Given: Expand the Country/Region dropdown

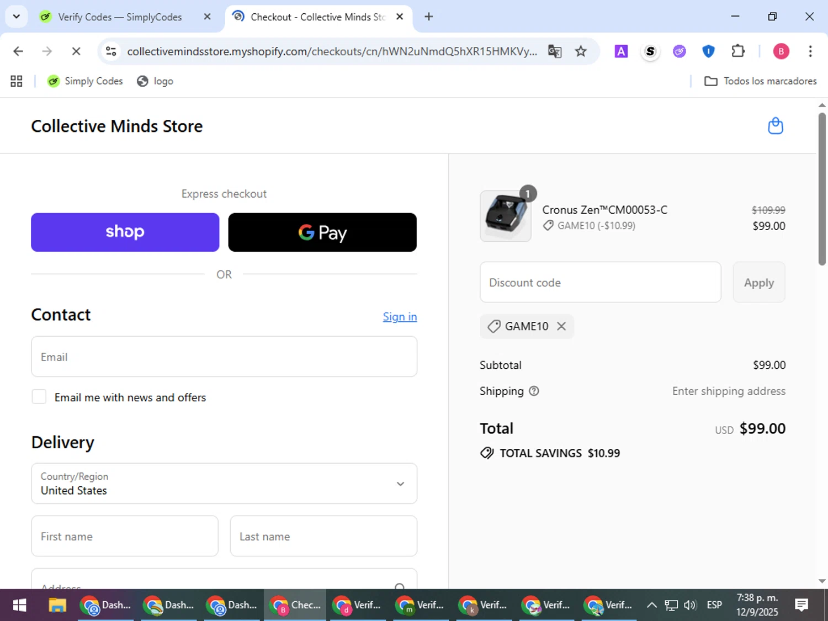Looking at the screenshot, I should (224, 484).
